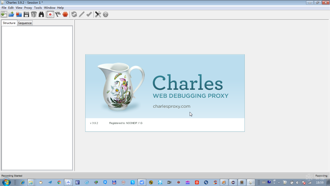
Task: Clear the session with the trash can icon
Action: pos(34,14)
